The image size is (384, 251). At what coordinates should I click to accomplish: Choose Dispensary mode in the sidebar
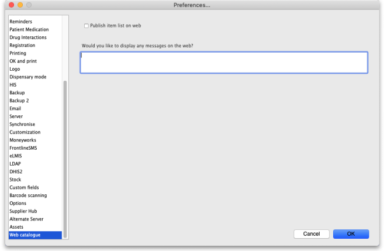(27, 77)
